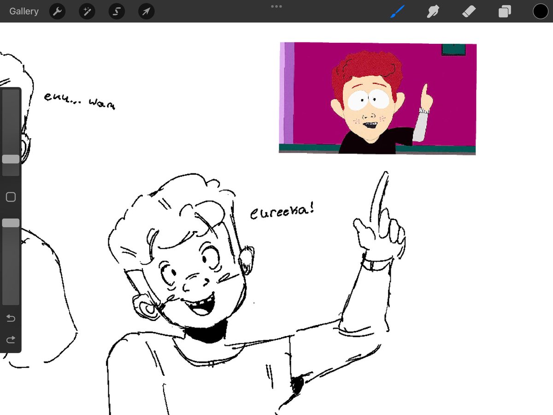
Task: Tap the Undo arrow
Action: point(10,318)
